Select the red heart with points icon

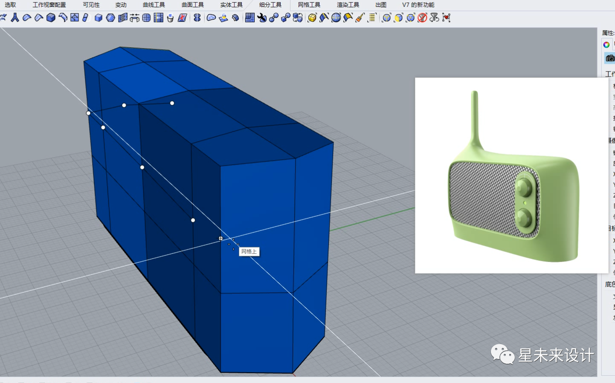(446, 17)
